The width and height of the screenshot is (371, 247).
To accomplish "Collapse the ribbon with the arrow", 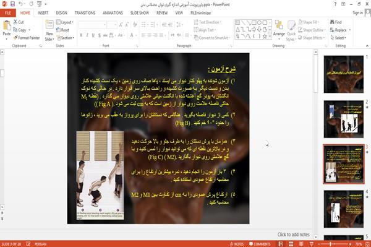I will click(367, 46).
